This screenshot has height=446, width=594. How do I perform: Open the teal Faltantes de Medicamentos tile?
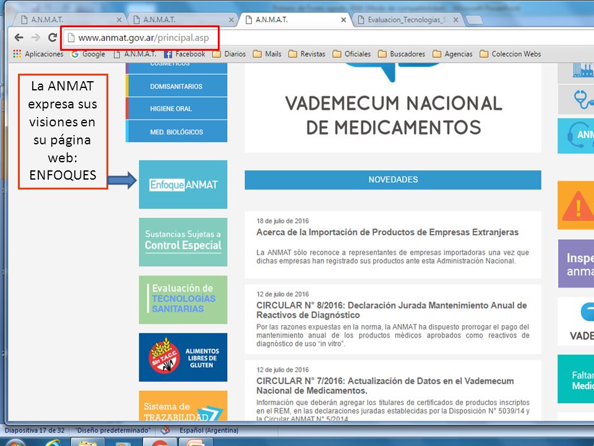pos(576,379)
